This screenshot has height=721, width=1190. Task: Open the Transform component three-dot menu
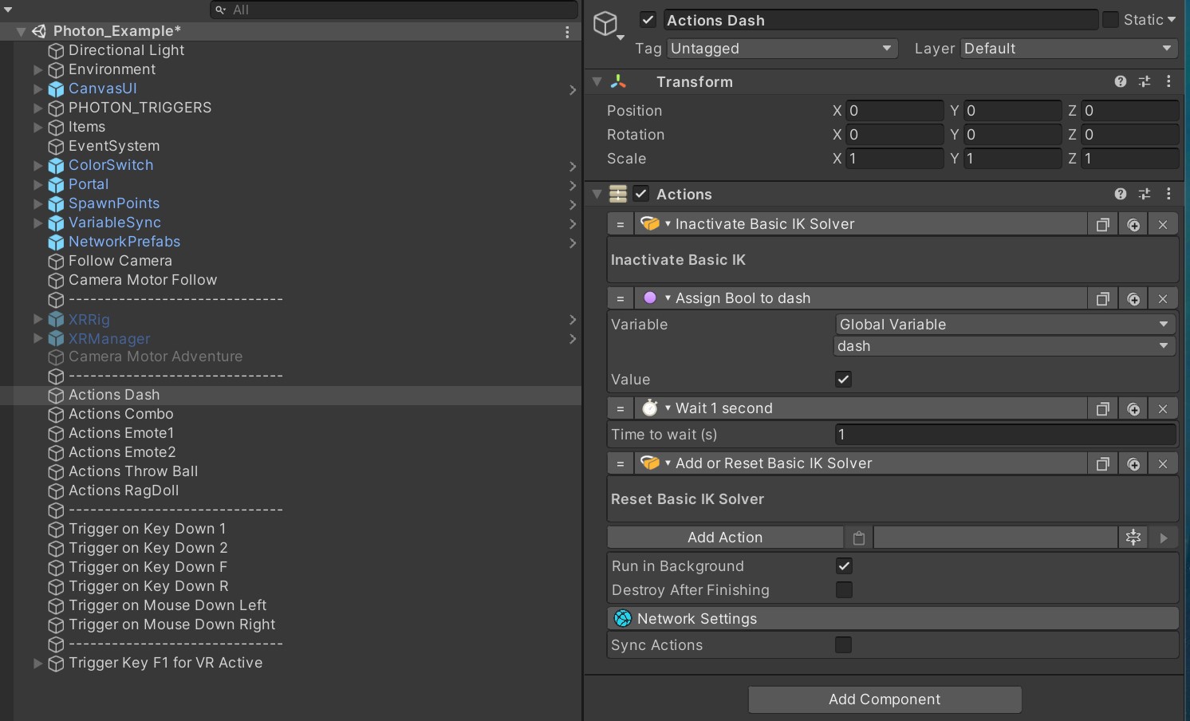point(1168,82)
